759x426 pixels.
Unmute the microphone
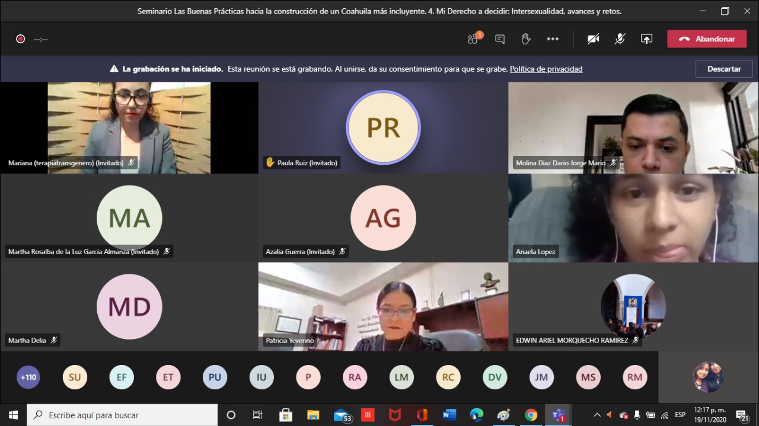coord(620,39)
